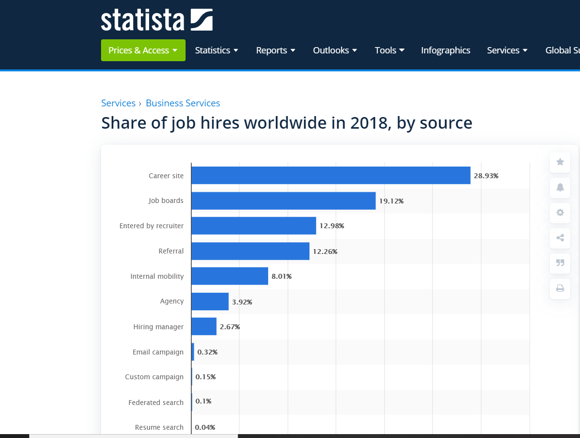
Task: Open the Prices & Access dropdown
Action: [143, 51]
